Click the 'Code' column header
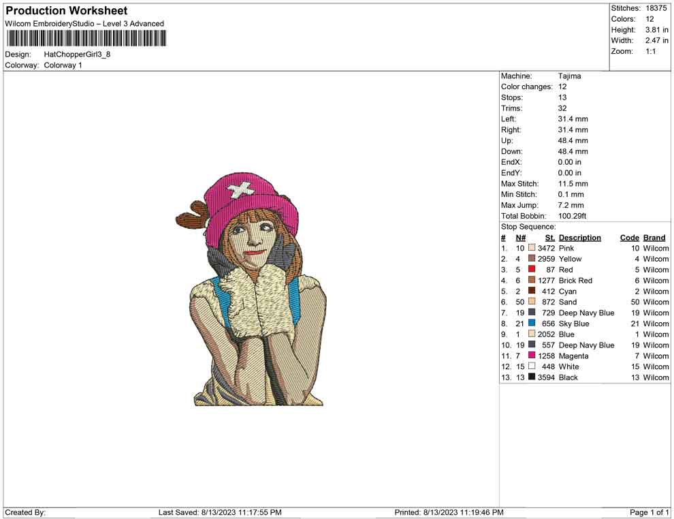674x519 pixels. point(630,237)
